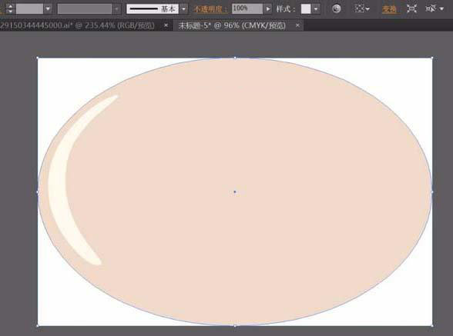Click the Recolor Artwork wheel icon
This screenshot has width=453, height=336.
click(x=336, y=9)
